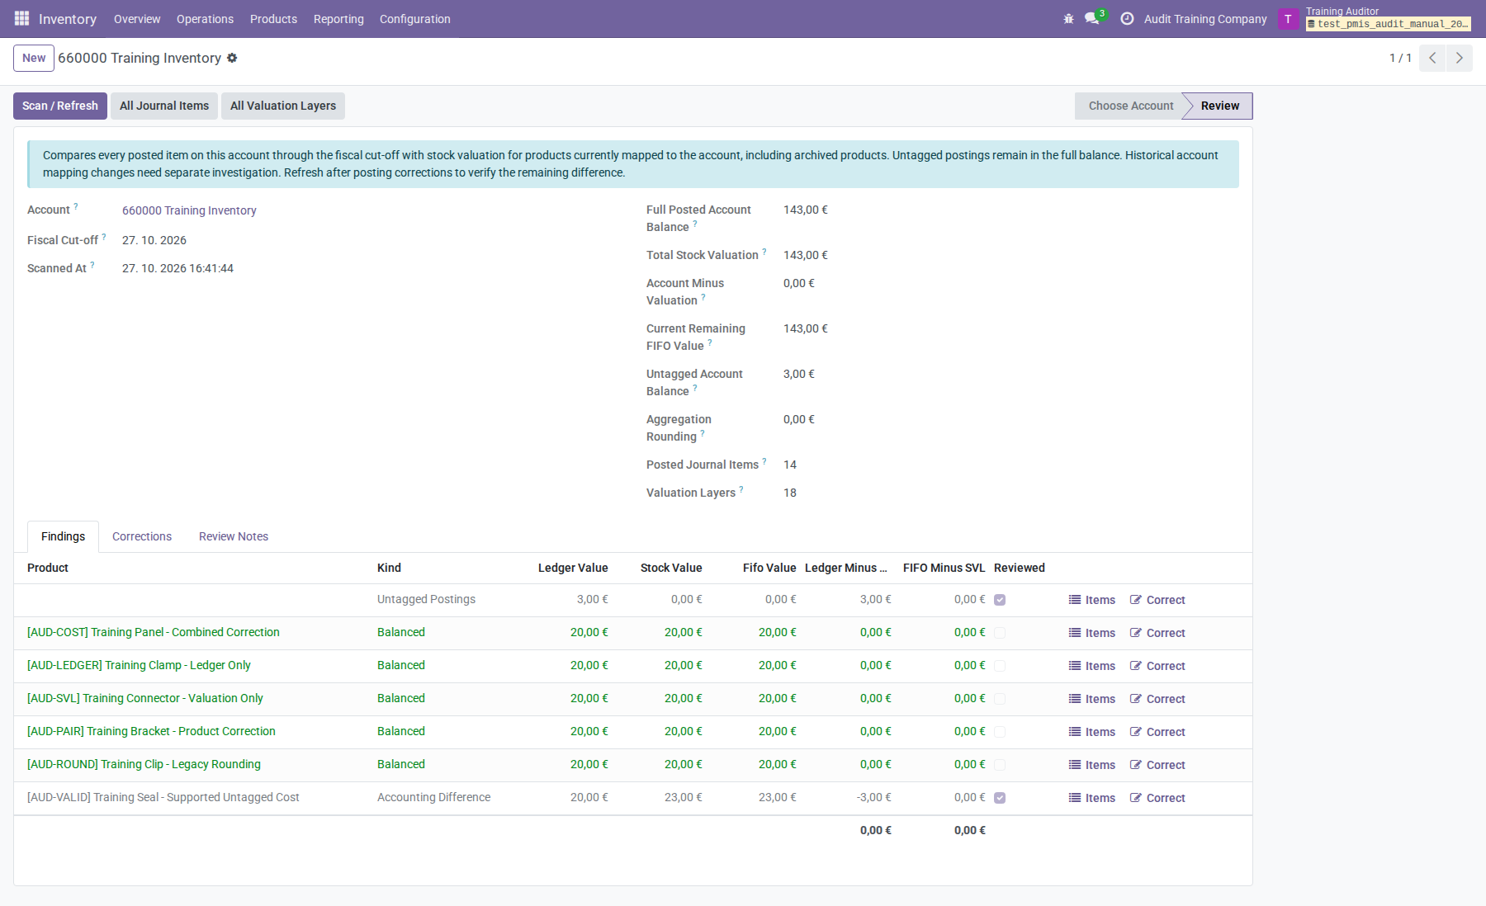Viewport: 1486px width, 906px height.
Task: Click the Scan / Refresh button
Action: point(60,106)
